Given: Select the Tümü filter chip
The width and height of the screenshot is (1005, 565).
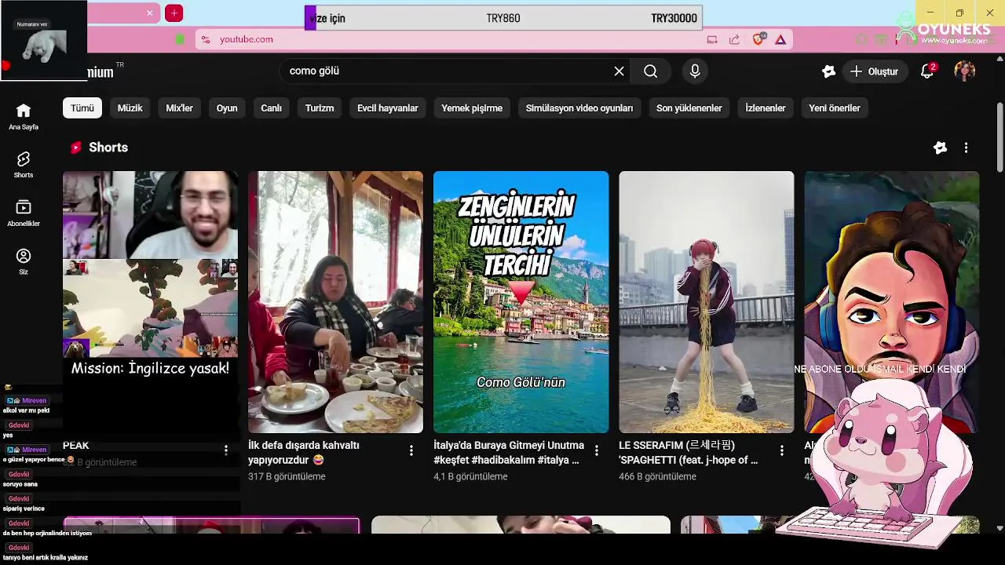Looking at the screenshot, I should [82, 108].
